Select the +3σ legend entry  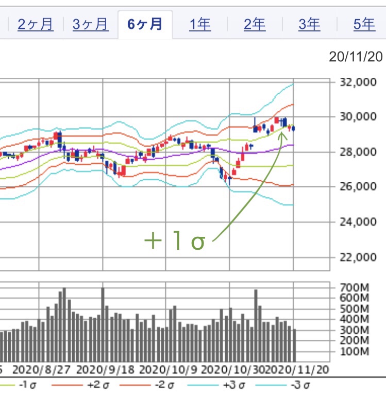pos(227,386)
